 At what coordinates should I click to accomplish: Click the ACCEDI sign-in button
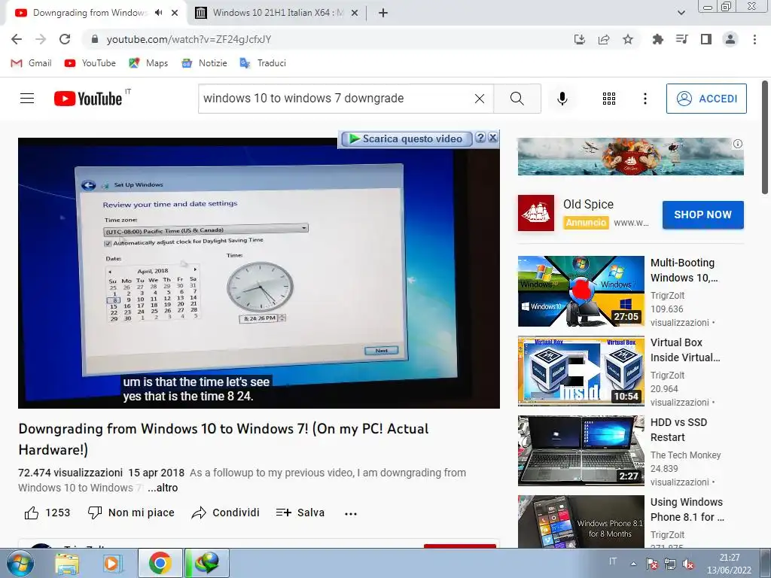[706, 99]
